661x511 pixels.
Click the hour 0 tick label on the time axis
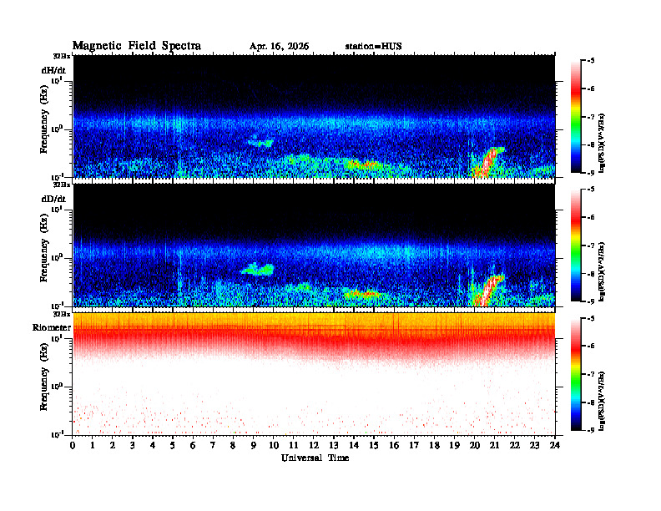pyautogui.click(x=73, y=446)
